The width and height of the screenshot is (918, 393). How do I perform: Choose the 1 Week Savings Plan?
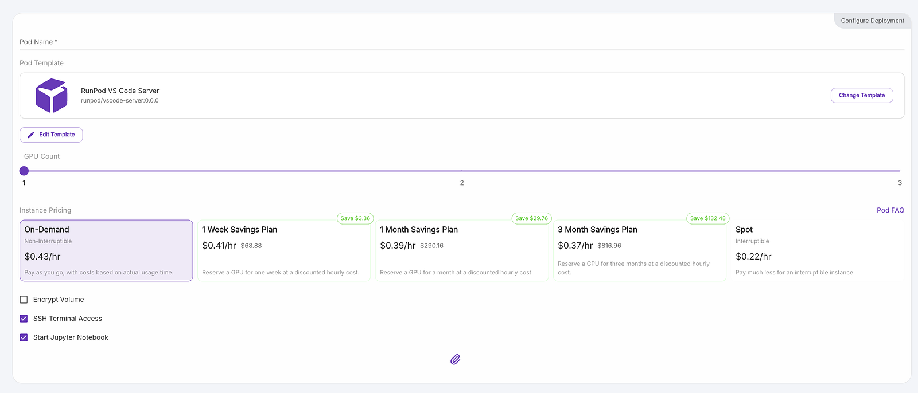coord(284,250)
